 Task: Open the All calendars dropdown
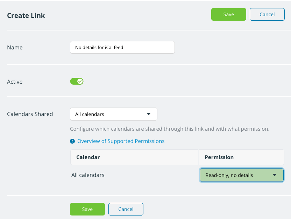pos(113,114)
